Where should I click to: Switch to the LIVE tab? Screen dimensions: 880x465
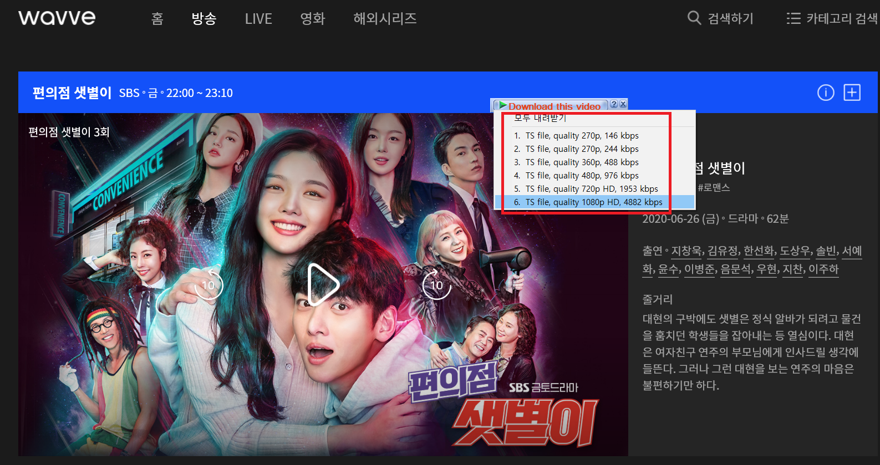[x=258, y=19]
